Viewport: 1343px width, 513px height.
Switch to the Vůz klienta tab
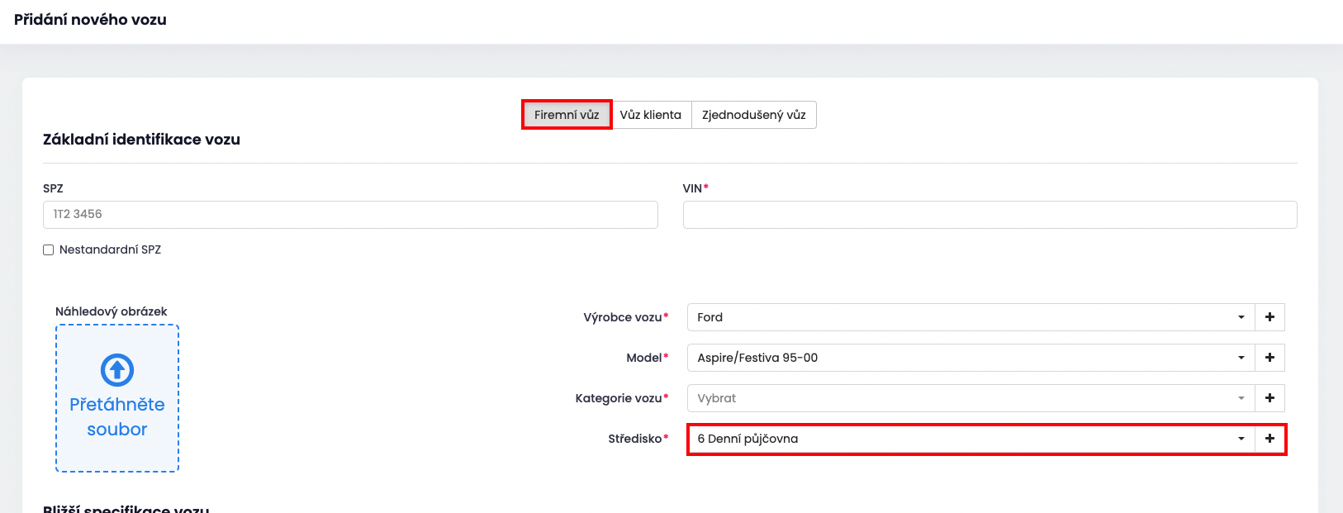(x=651, y=115)
